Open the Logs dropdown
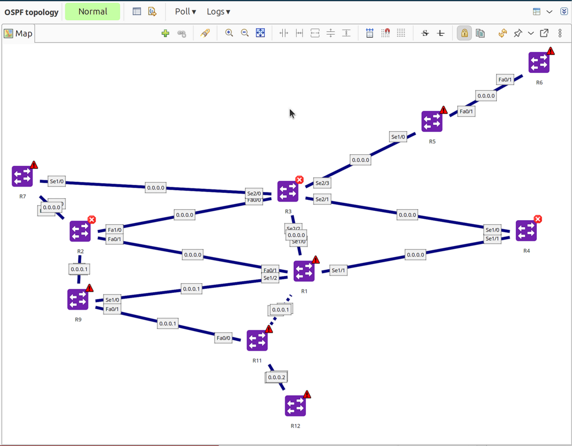 [x=217, y=11]
